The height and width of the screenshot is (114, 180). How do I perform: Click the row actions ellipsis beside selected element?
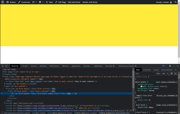[1, 93]
